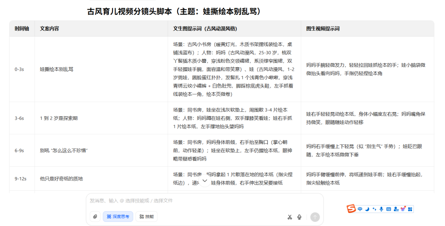
Task: Click the scroll-to-bottom chevron button
Action: (x=205, y=181)
